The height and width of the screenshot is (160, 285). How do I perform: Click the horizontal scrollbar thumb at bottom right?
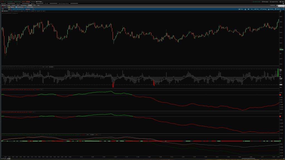point(248,159)
